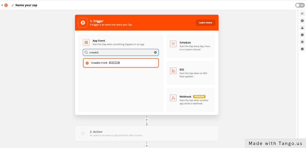Select the App Event grid icon
This screenshot has width=306, height=148.
[86, 42]
